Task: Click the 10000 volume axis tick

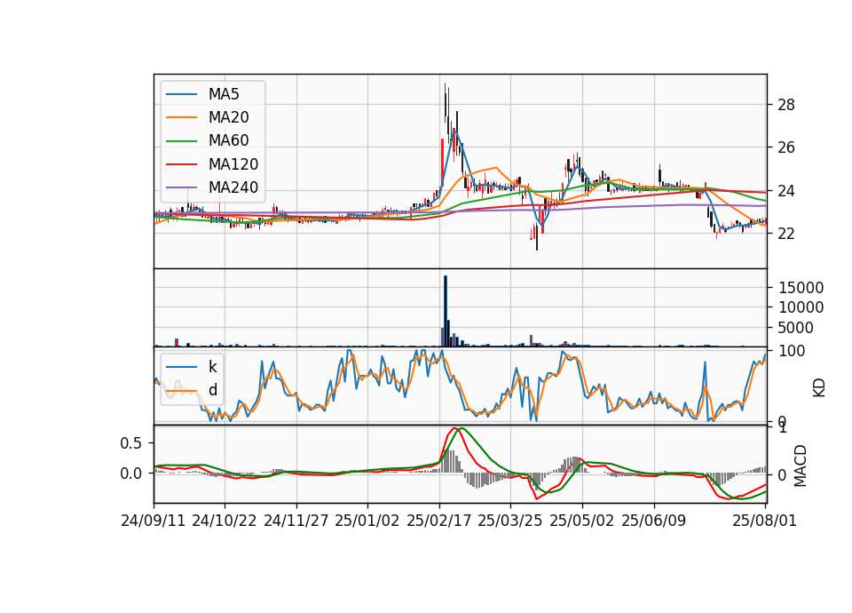Action: coord(801,308)
